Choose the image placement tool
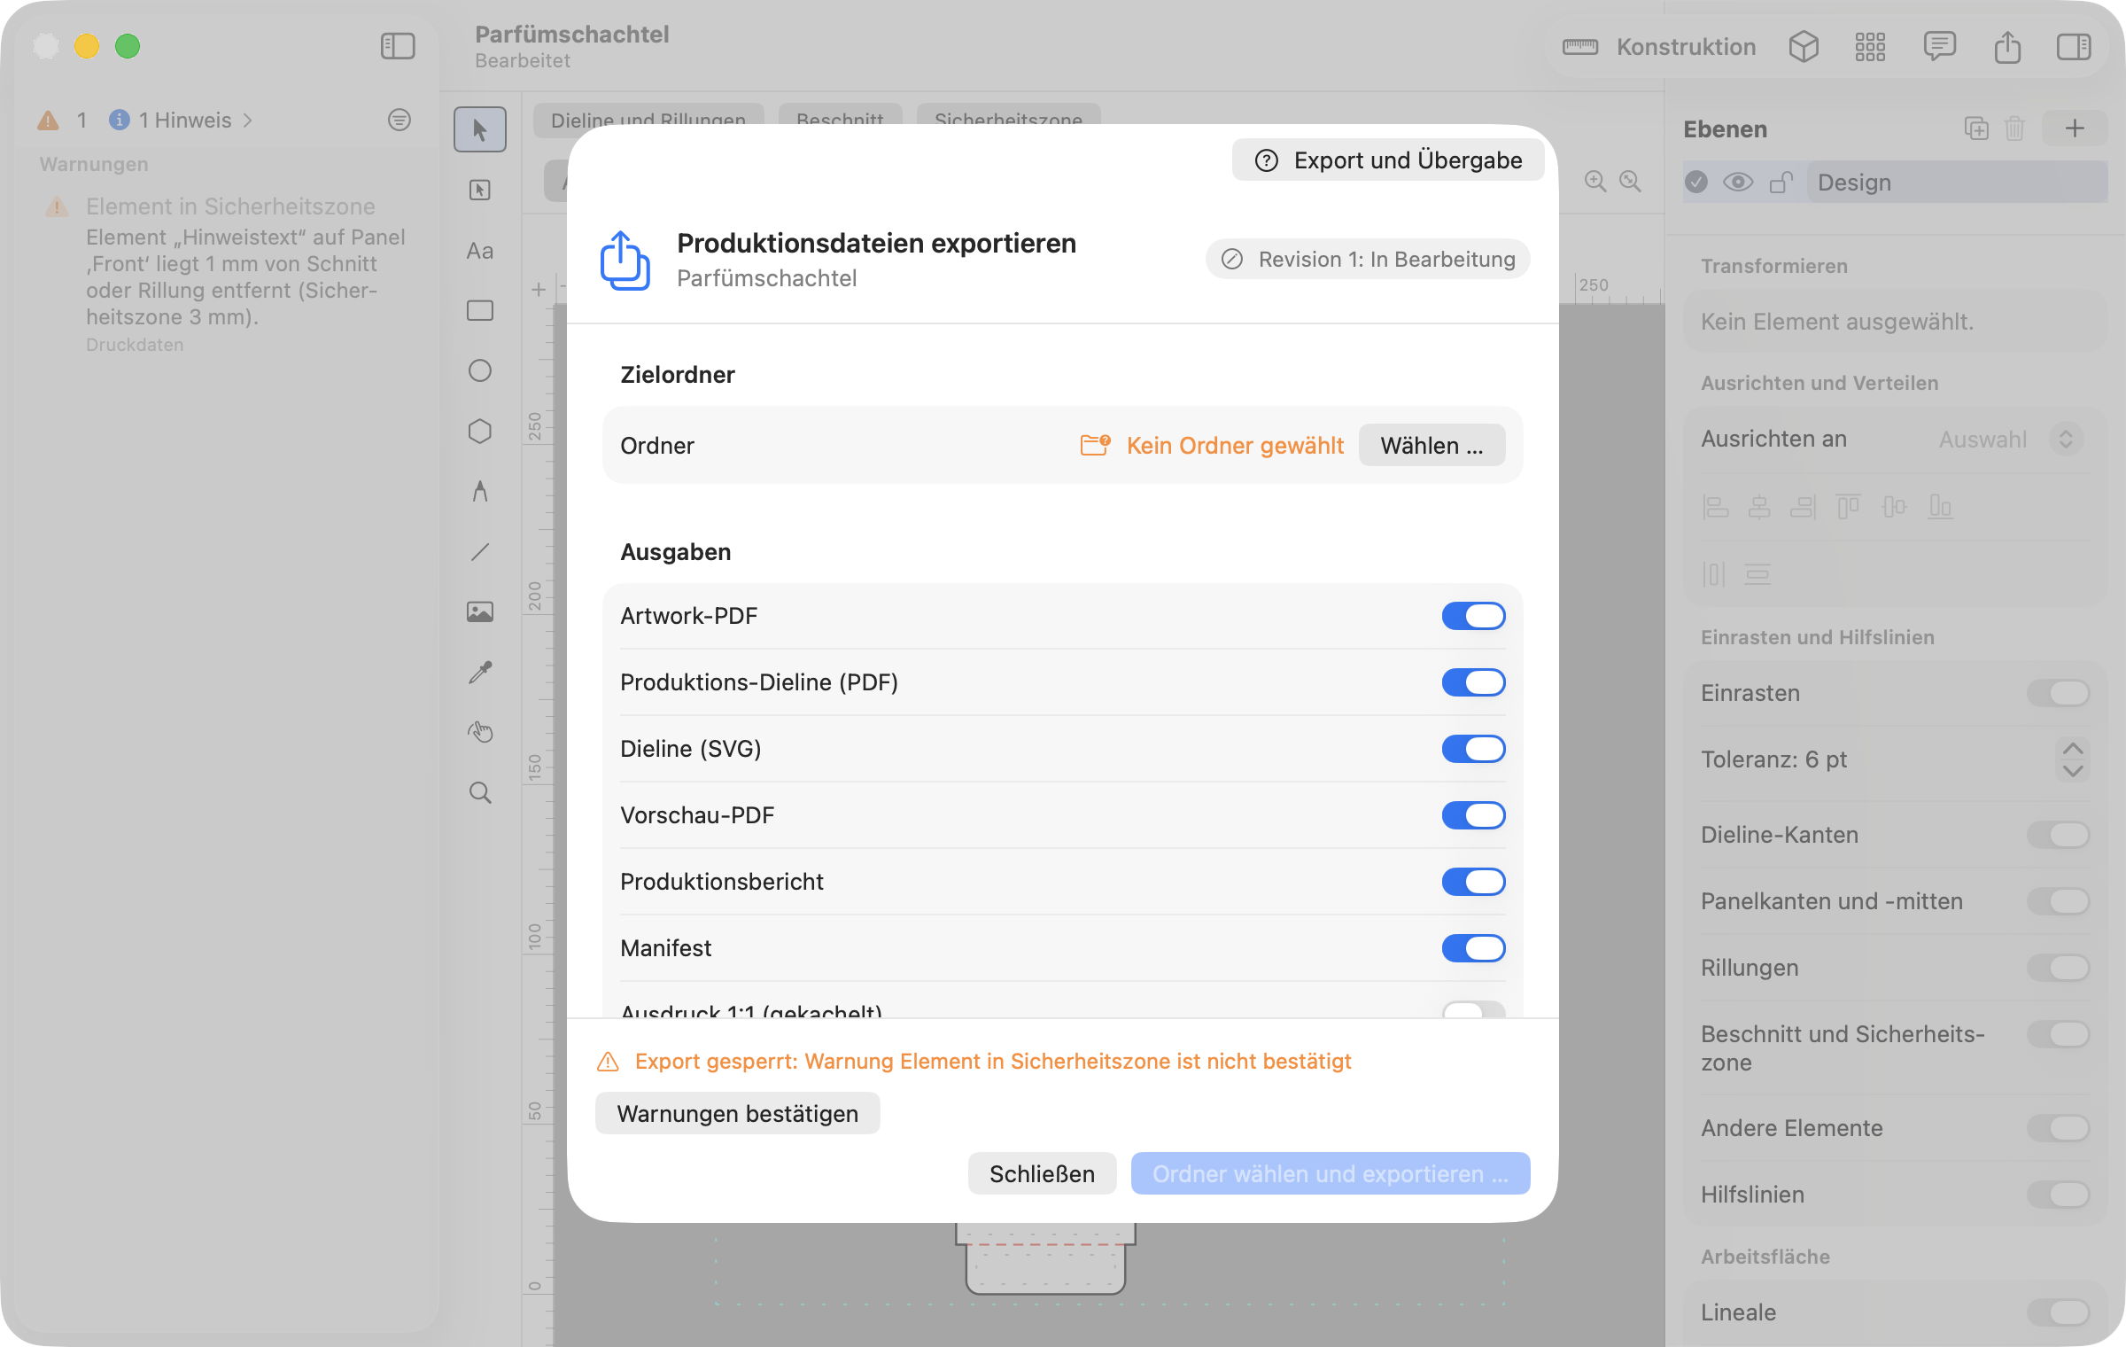 click(x=480, y=611)
